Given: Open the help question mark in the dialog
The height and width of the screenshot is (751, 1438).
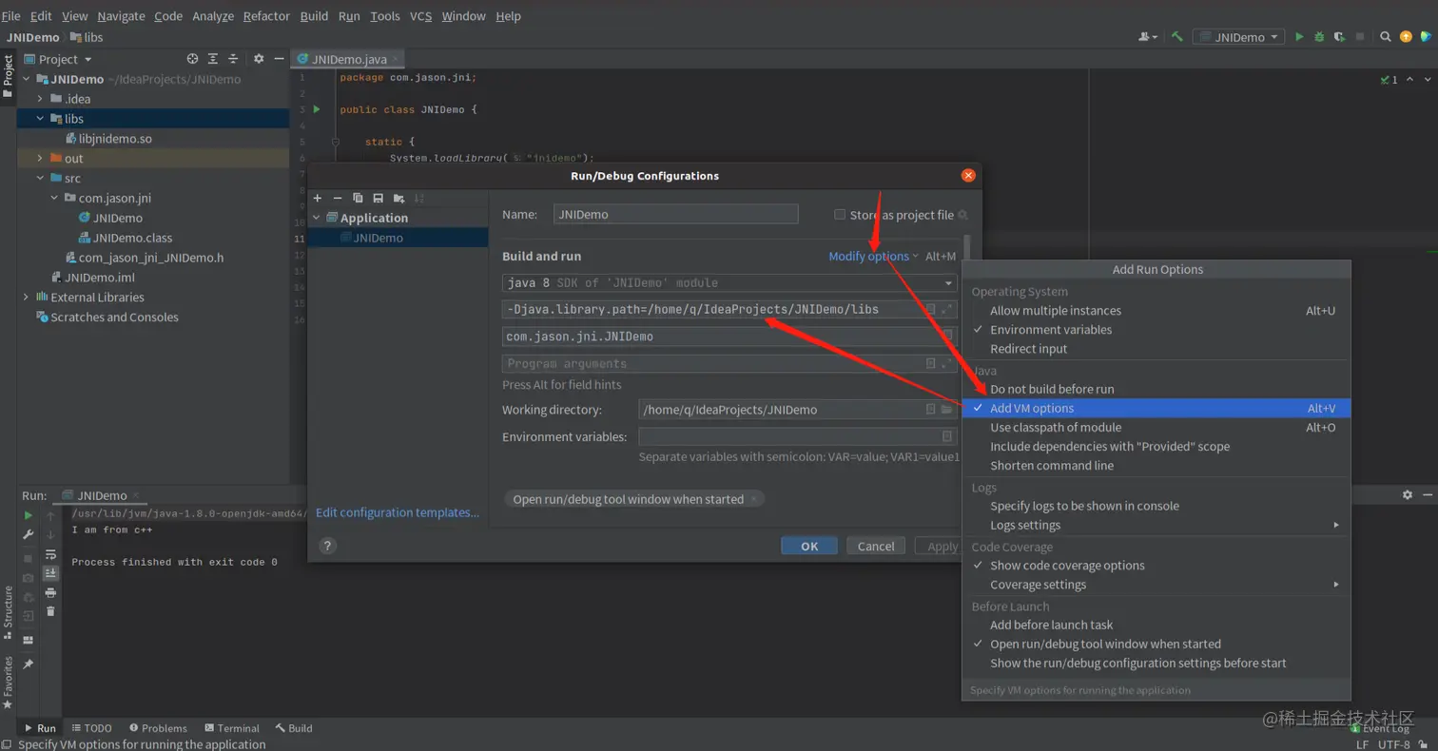Looking at the screenshot, I should coord(327,546).
